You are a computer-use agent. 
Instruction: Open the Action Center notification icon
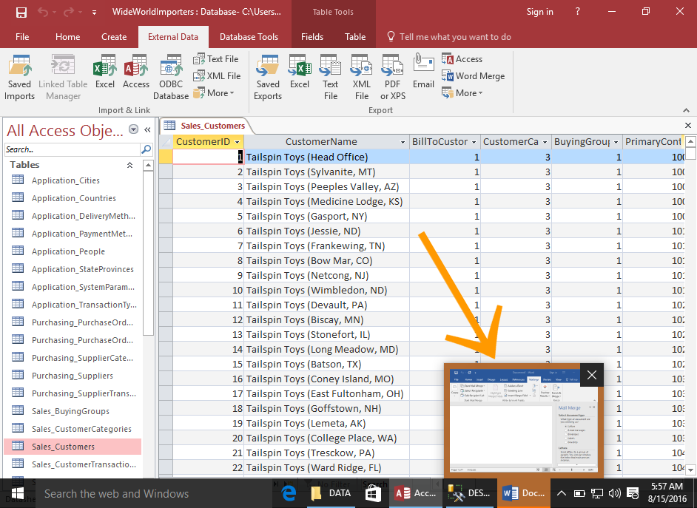[x=633, y=493]
